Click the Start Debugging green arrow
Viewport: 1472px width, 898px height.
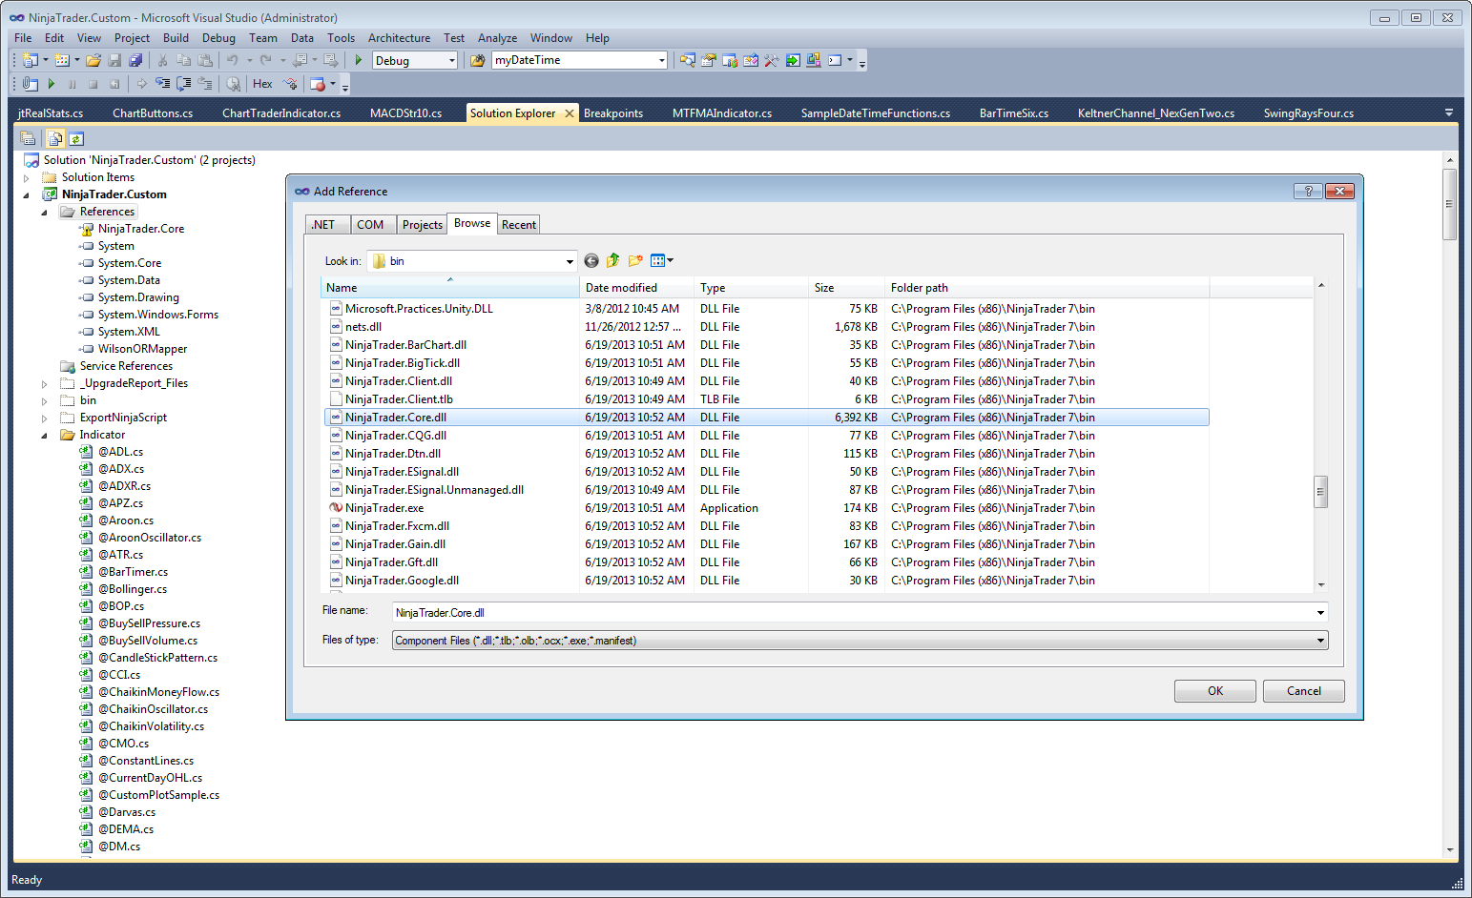359,60
